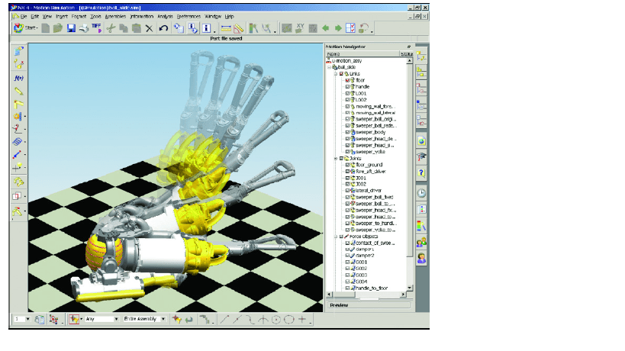
Task: Click the Cut scissors icon
Action: [111, 28]
